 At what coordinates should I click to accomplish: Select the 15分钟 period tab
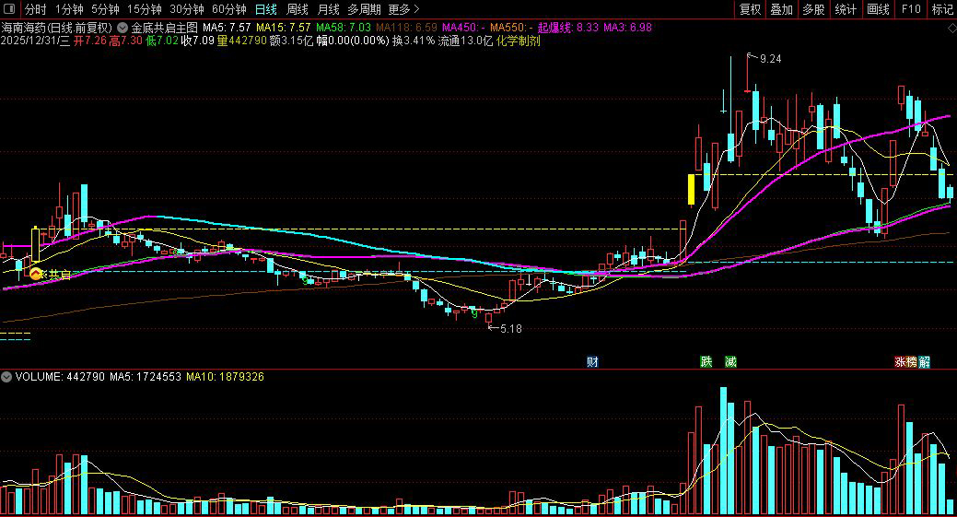(144, 9)
